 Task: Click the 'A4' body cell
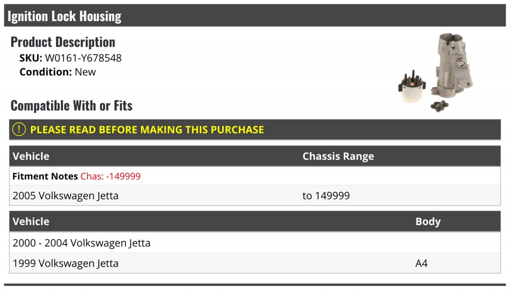click(421, 263)
